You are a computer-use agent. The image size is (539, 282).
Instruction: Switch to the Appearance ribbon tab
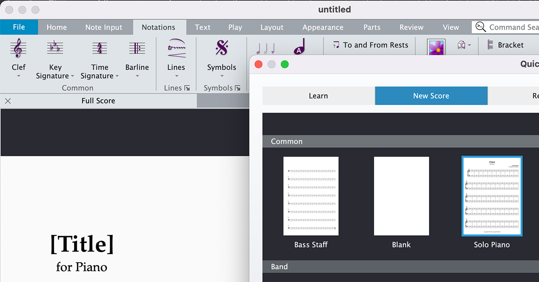pos(323,27)
